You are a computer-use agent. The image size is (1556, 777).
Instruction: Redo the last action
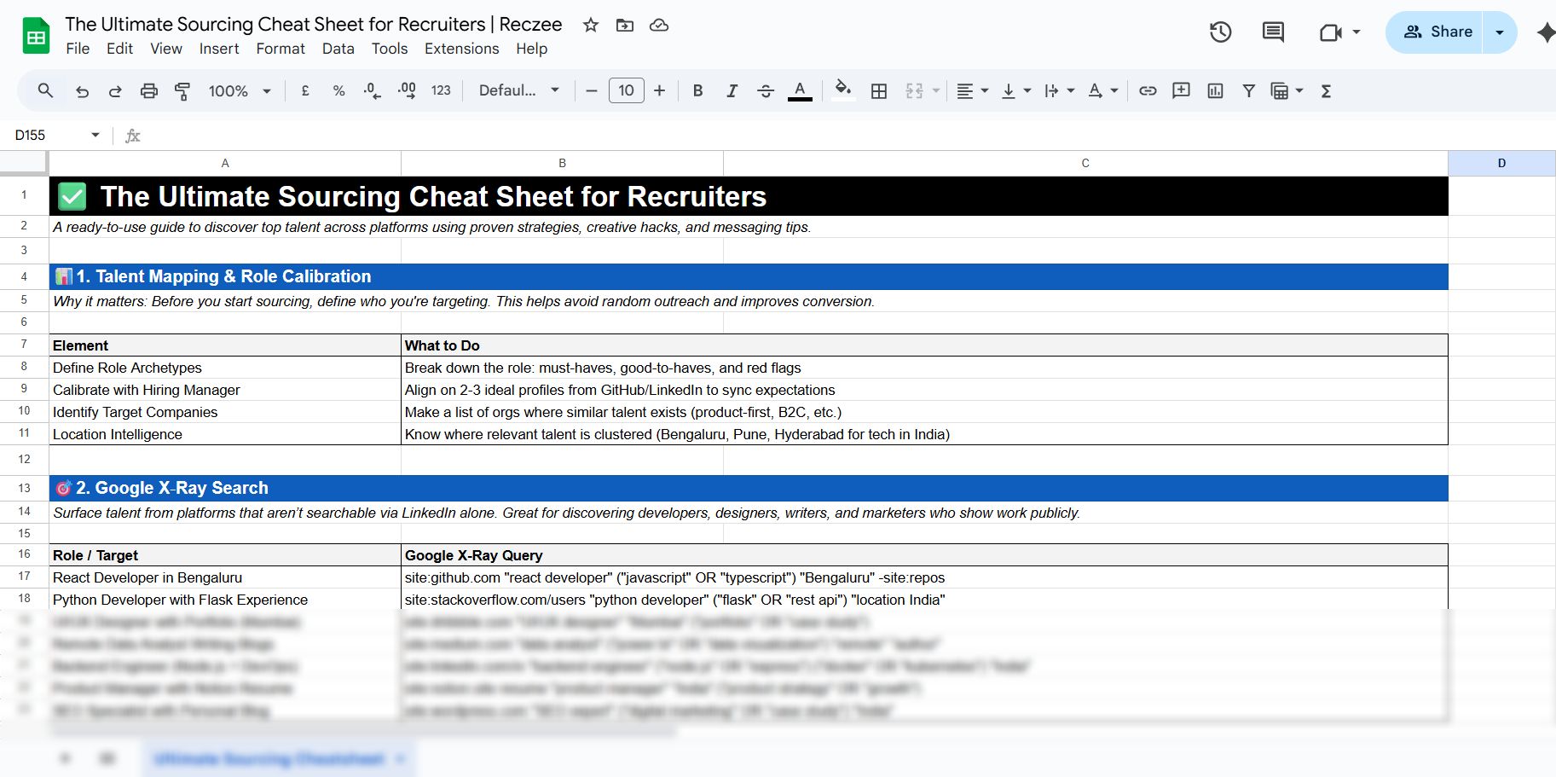pyautogui.click(x=115, y=90)
